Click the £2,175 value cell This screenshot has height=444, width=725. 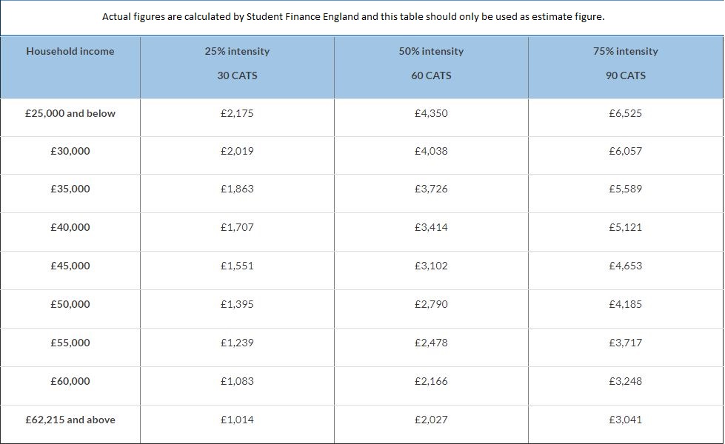(237, 113)
